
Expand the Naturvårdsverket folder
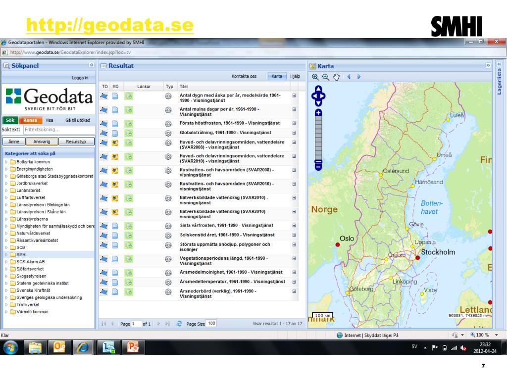[x=6, y=233]
